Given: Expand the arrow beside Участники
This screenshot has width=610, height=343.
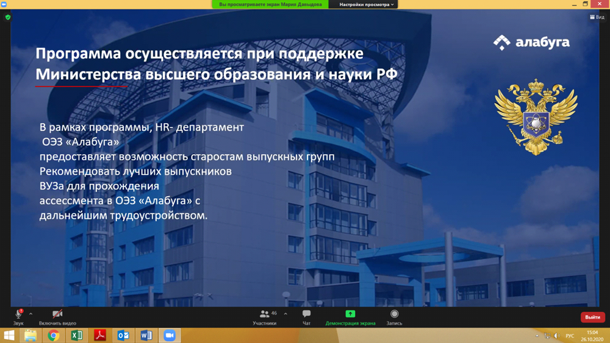Looking at the screenshot, I should [285, 314].
